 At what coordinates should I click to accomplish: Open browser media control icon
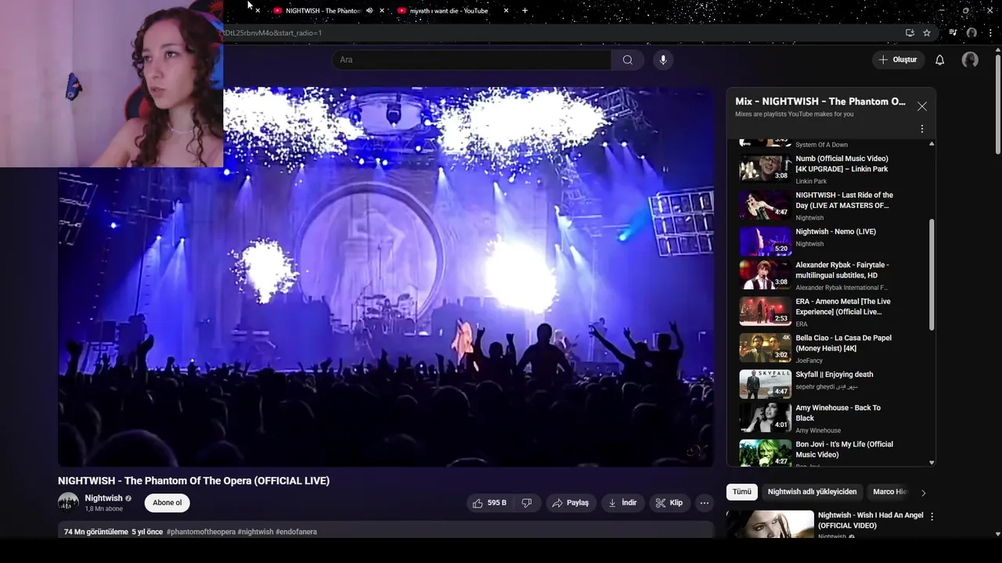(x=953, y=33)
